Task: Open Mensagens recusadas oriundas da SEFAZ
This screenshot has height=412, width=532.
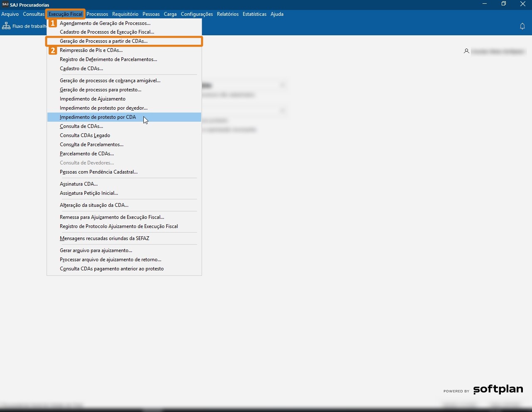Action: point(104,238)
